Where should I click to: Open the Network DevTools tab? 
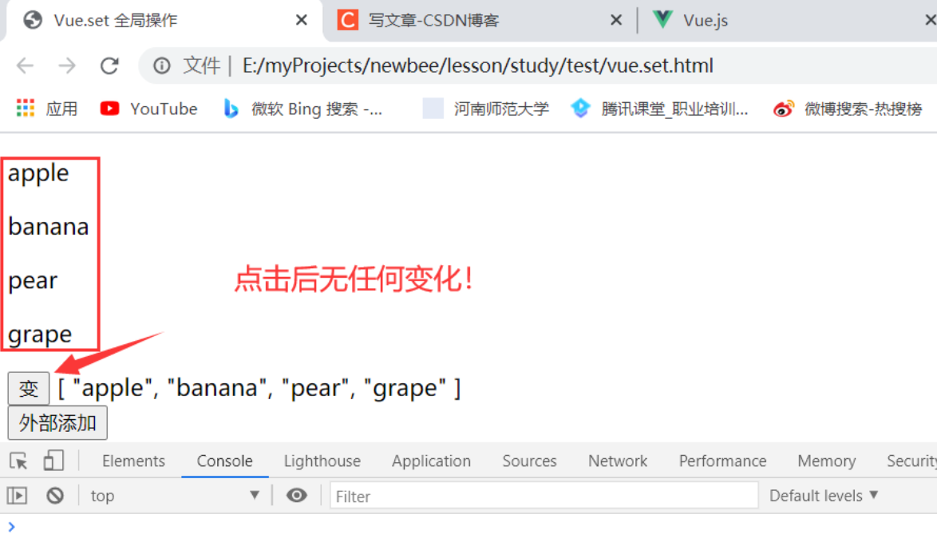tap(618, 461)
